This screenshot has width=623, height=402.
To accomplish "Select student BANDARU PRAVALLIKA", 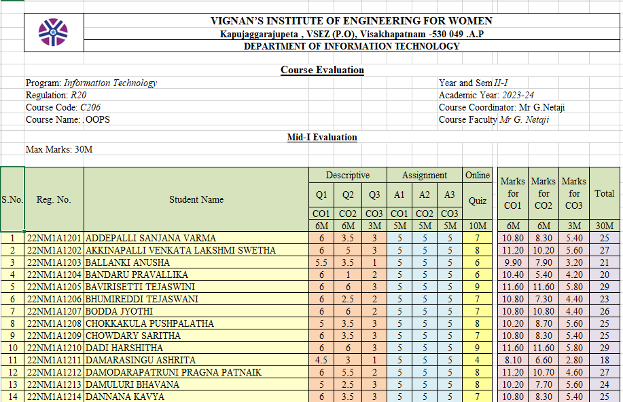I will [196, 275].
